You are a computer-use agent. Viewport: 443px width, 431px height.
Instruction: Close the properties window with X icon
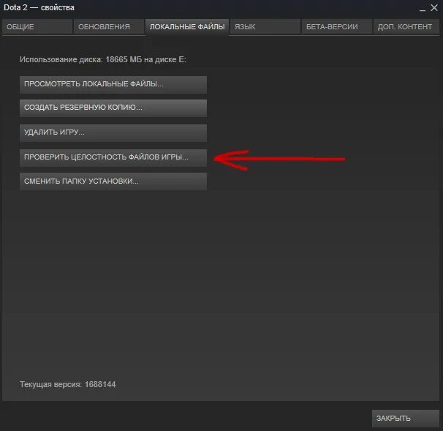click(434, 7)
